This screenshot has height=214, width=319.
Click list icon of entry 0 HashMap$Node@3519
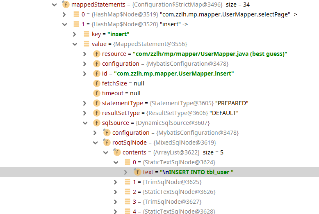coord(76,14)
